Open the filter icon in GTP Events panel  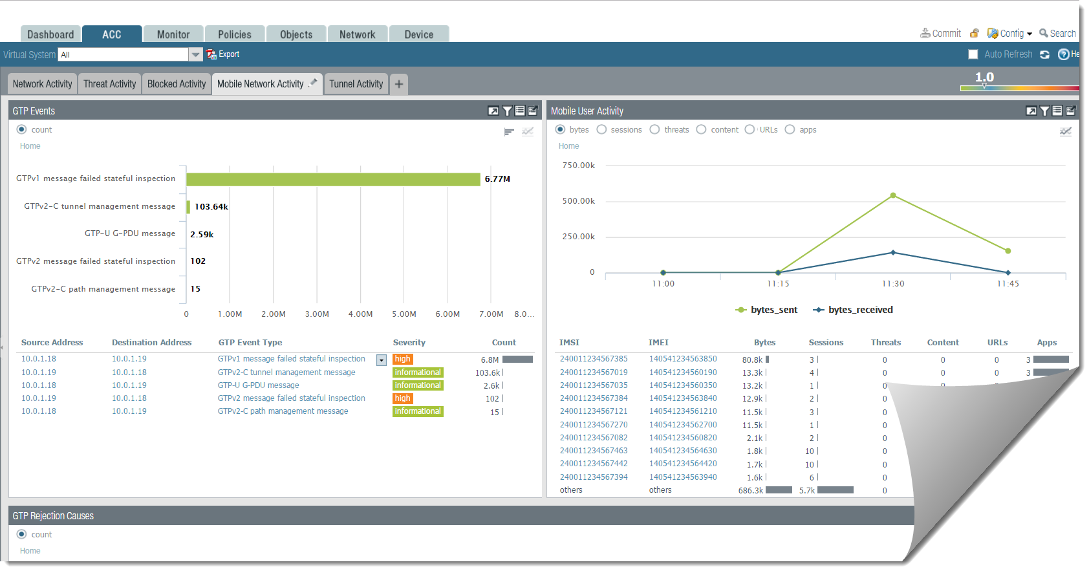pos(507,111)
